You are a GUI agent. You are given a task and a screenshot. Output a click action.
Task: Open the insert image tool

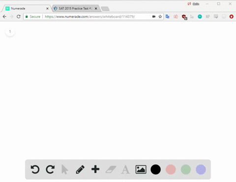click(x=141, y=169)
